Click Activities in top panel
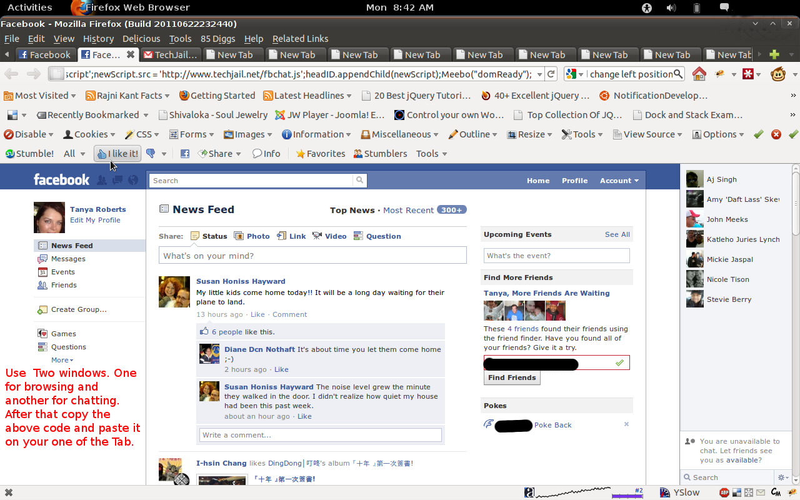The width and height of the screenshot is (800, 500). 29,7
